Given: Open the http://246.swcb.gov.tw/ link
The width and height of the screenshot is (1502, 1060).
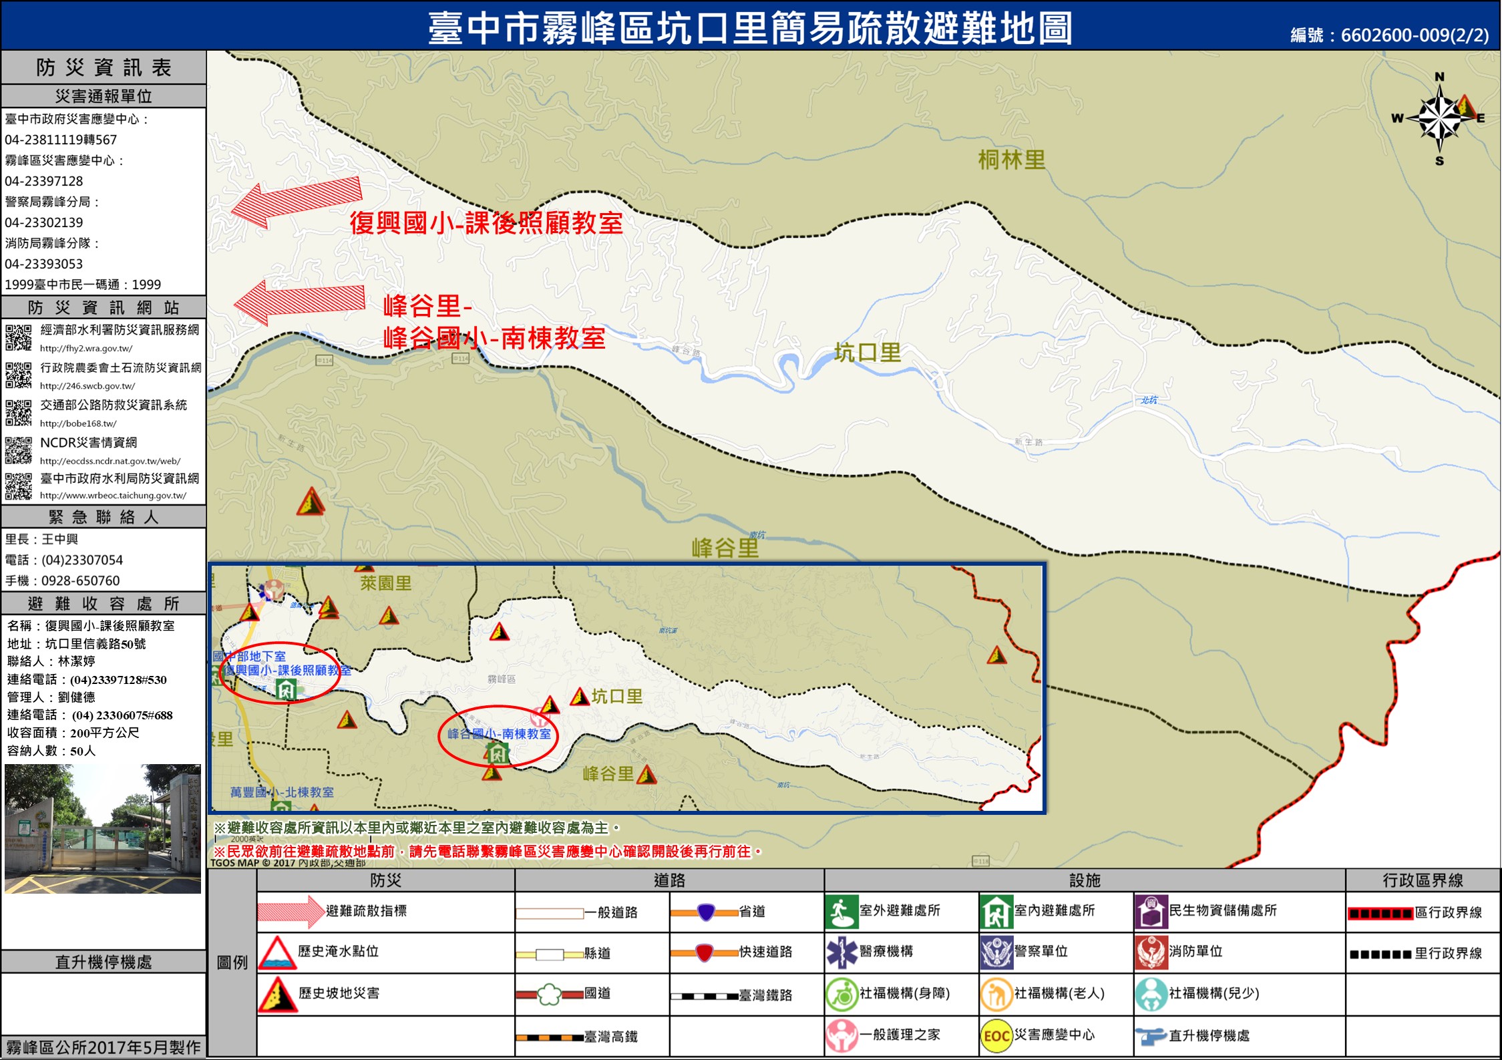Looking at the screenshot, I should click(x=87, y=386).
